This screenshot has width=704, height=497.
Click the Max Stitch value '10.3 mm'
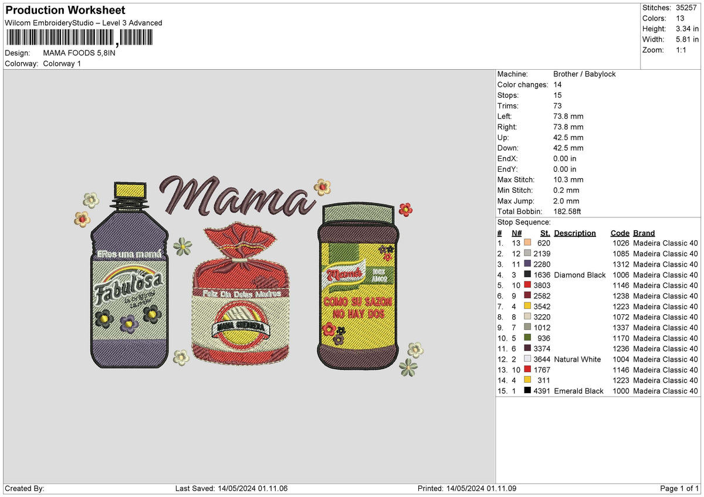click(568, 180)
